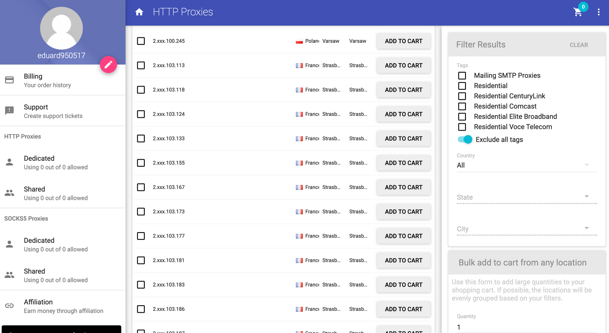Click the home icon in header
Viewport: 609px width, 333px height.
click(x=139, y=12)
